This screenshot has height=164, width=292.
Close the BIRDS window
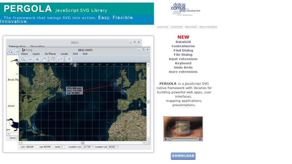point(139,42)
